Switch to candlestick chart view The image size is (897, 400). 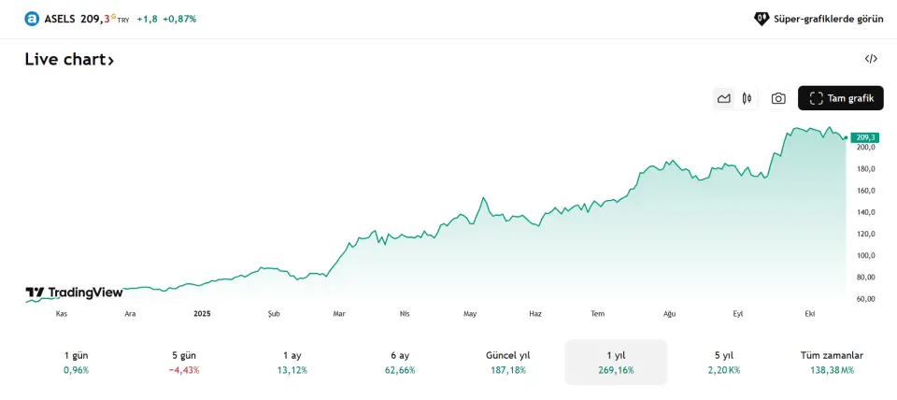tap(747, 98)
